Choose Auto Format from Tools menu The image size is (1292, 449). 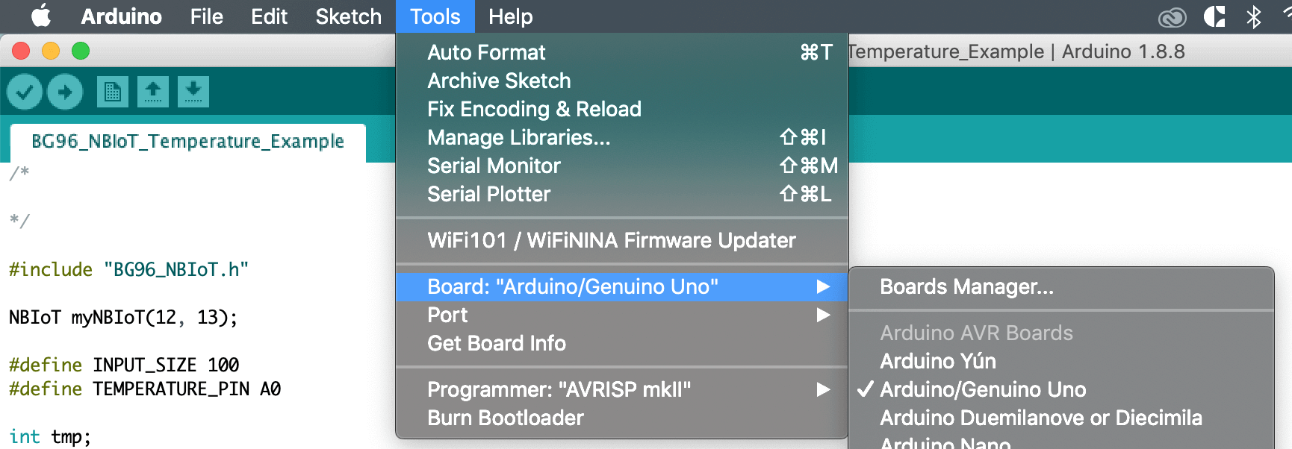[622, 52]
